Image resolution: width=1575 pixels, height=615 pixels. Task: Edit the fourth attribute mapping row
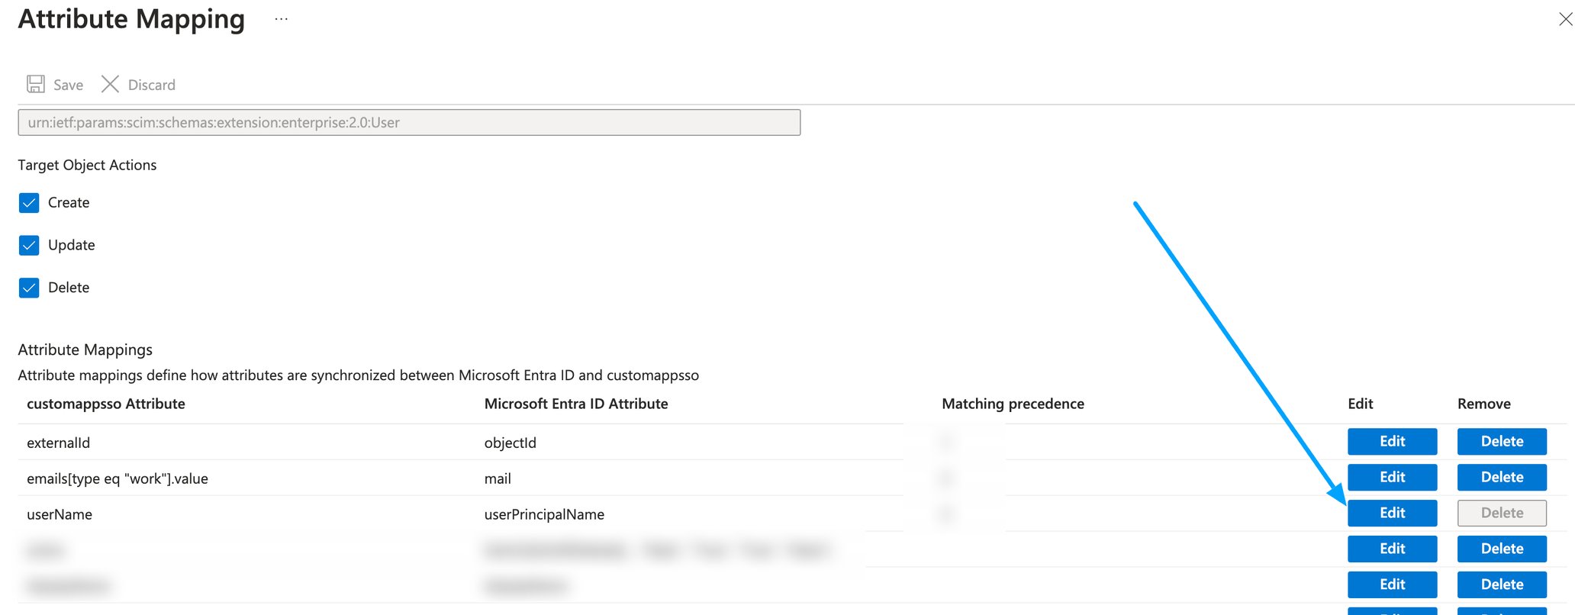1391,549
